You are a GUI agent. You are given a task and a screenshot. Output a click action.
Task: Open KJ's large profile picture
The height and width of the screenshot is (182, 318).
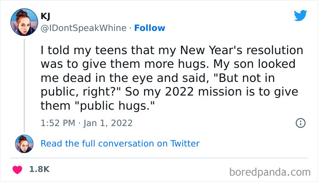24,22
